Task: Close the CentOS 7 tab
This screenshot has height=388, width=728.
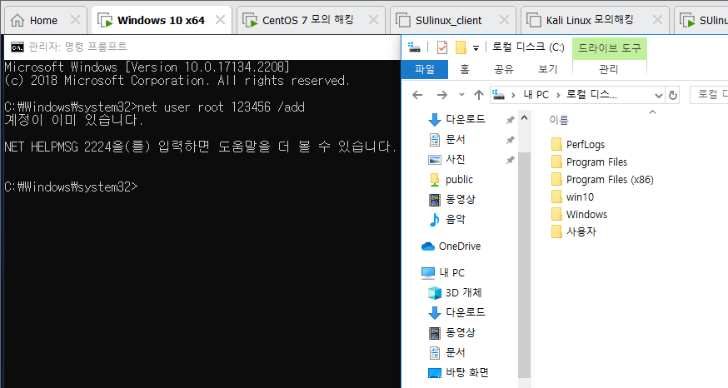Action: point(373,20)
